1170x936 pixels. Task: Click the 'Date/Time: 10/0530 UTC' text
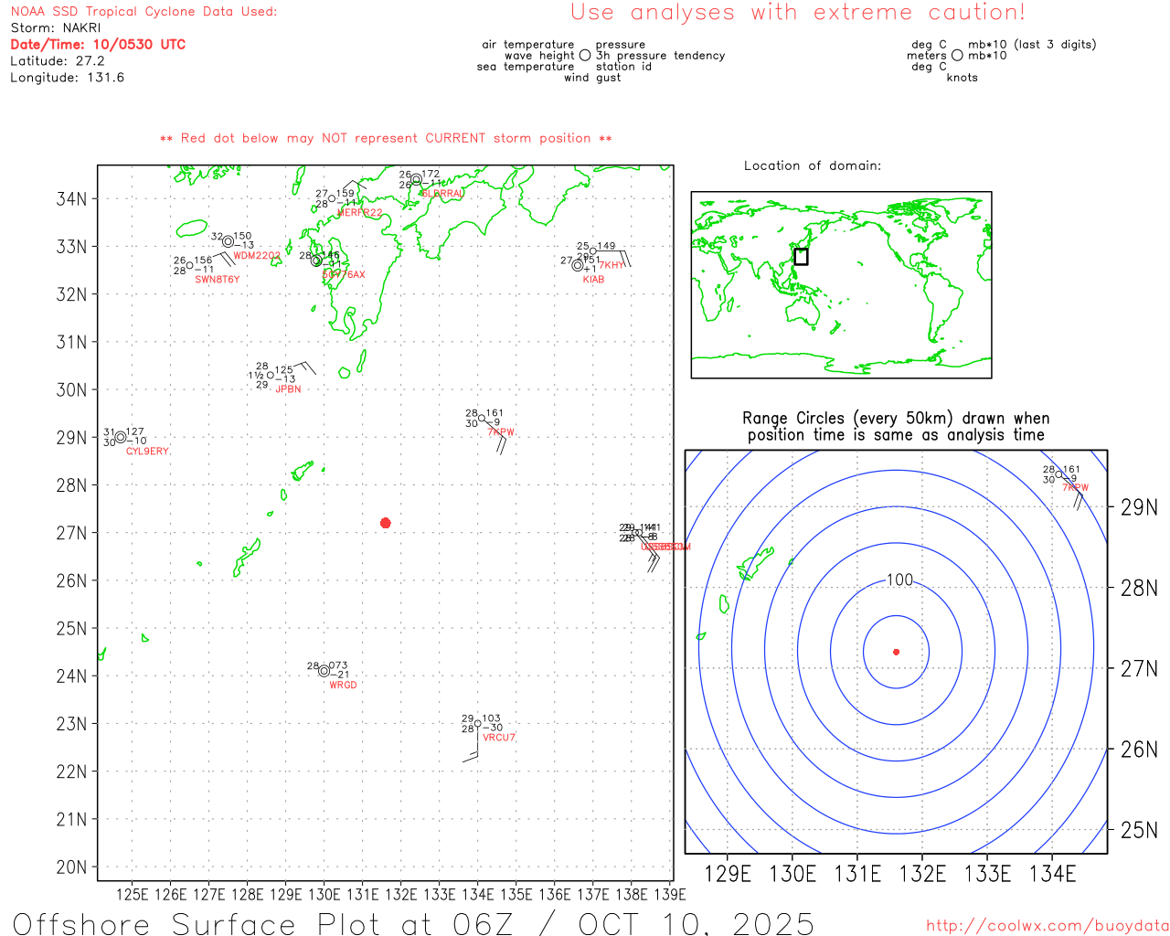pos(98,45)
